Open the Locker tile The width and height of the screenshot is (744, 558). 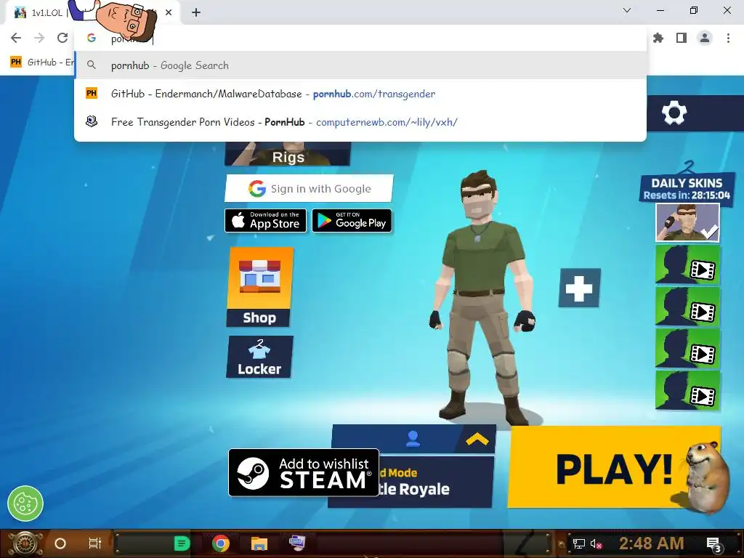(259, 357)
